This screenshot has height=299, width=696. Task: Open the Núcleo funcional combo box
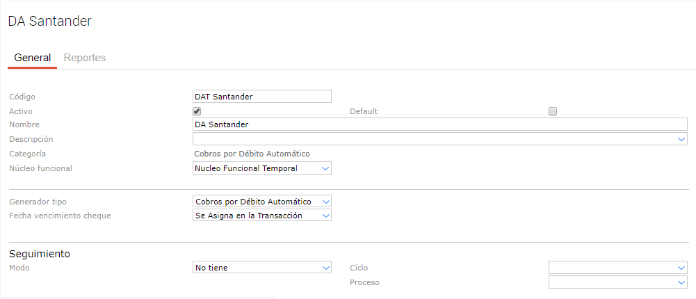261,168
